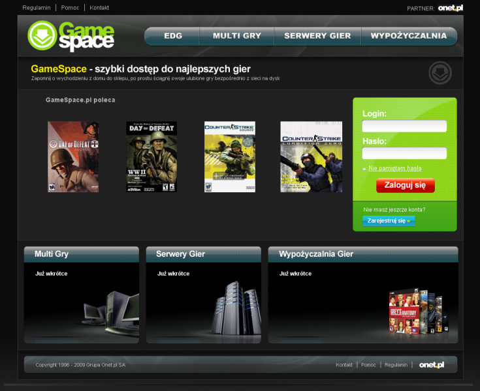Click the round download emblem beside the headline
The height and width of the screenshot is (391, 480).
tap(440, 73)
